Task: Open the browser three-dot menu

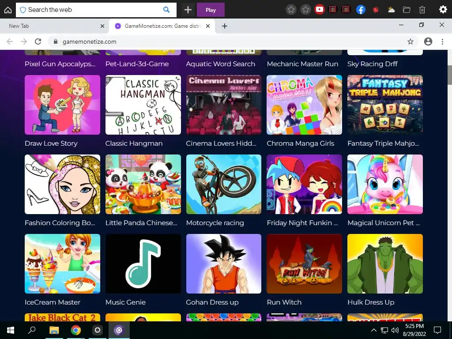Action: [x=442, y=41]
